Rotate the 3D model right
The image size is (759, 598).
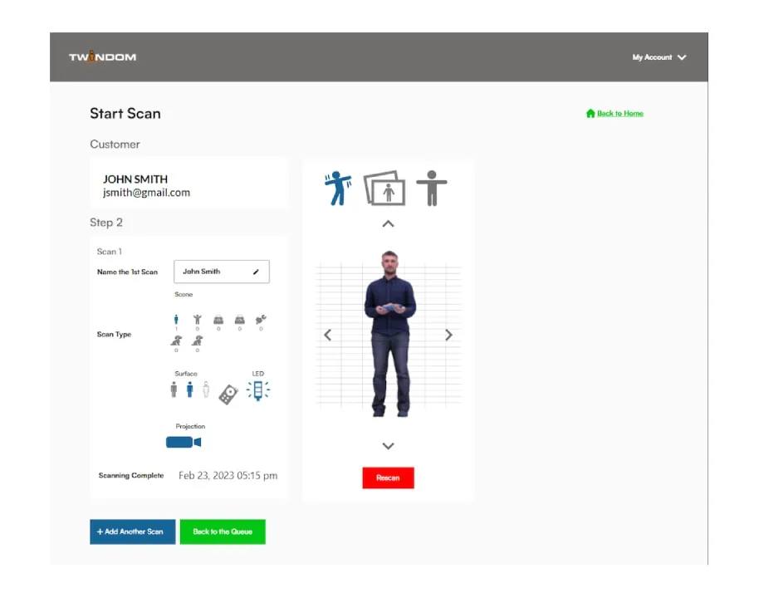click(x=448, y=335)
